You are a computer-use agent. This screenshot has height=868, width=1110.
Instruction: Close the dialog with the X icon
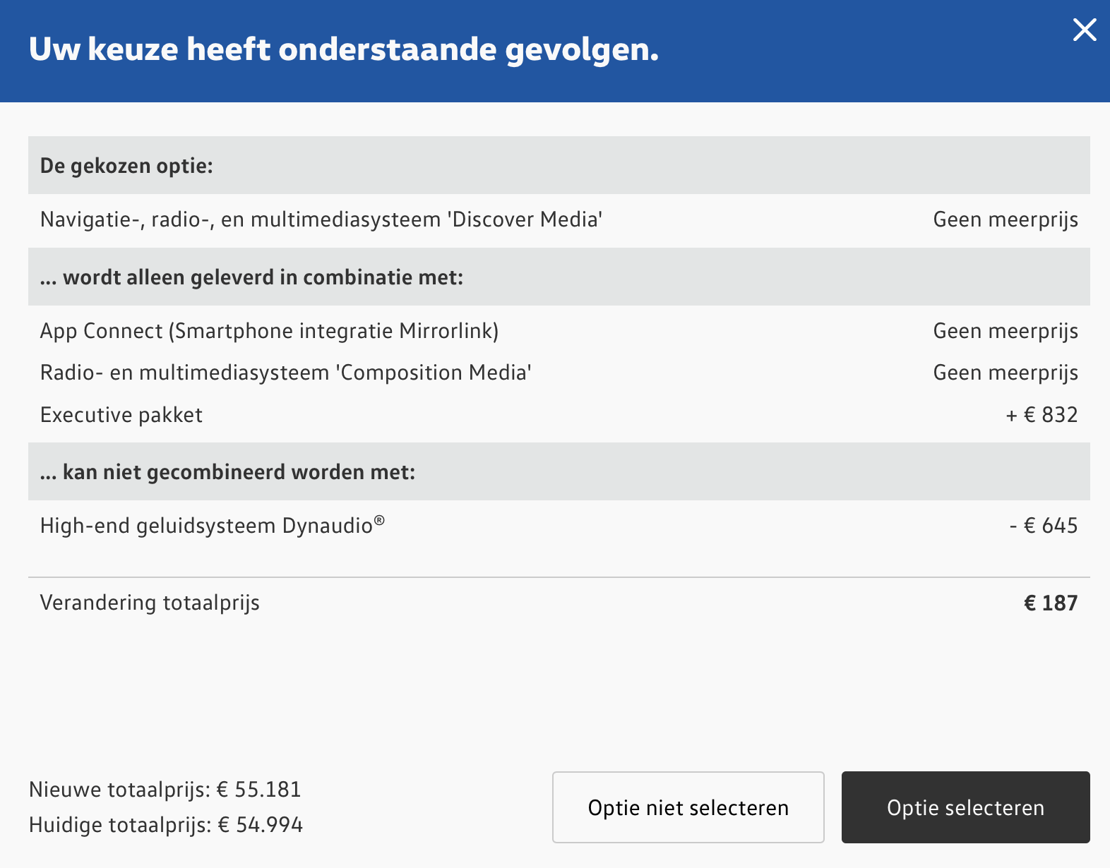tap(1084, 30)
